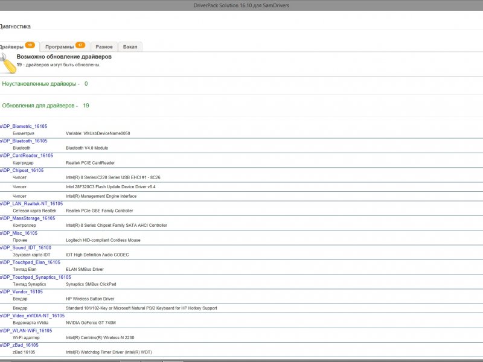This screenshot has height=362, width=483.
Task: Select 'Realtek PCIe GBE Family Controller' row
Action: coord(100,211)
